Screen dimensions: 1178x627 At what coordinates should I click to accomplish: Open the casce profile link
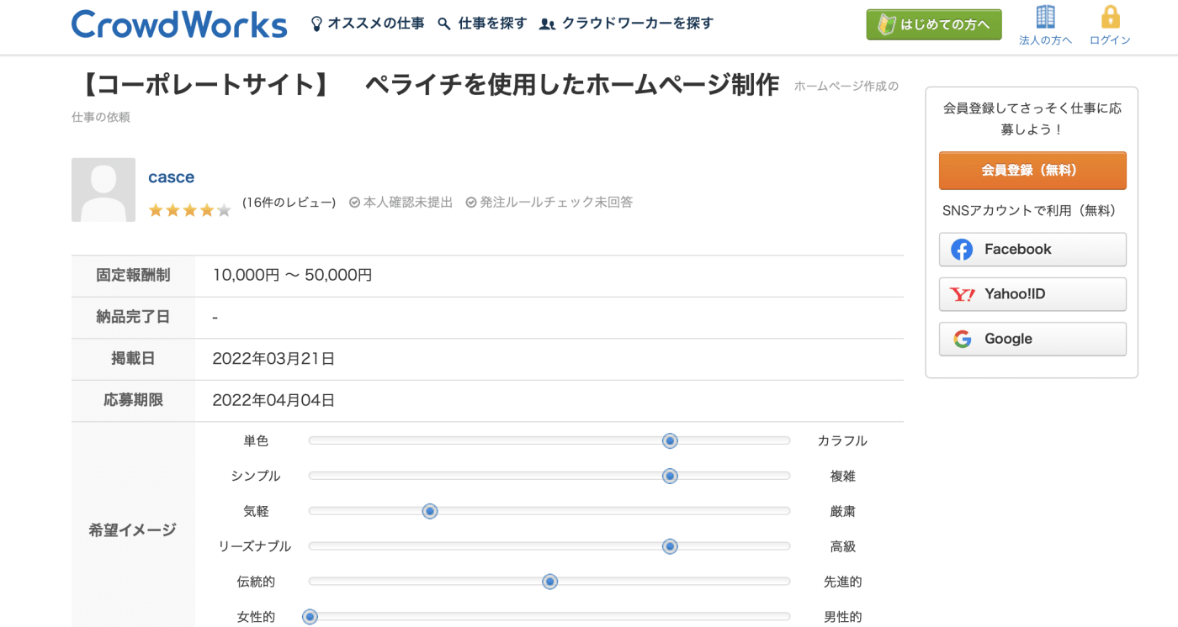(x=171, y=177)
